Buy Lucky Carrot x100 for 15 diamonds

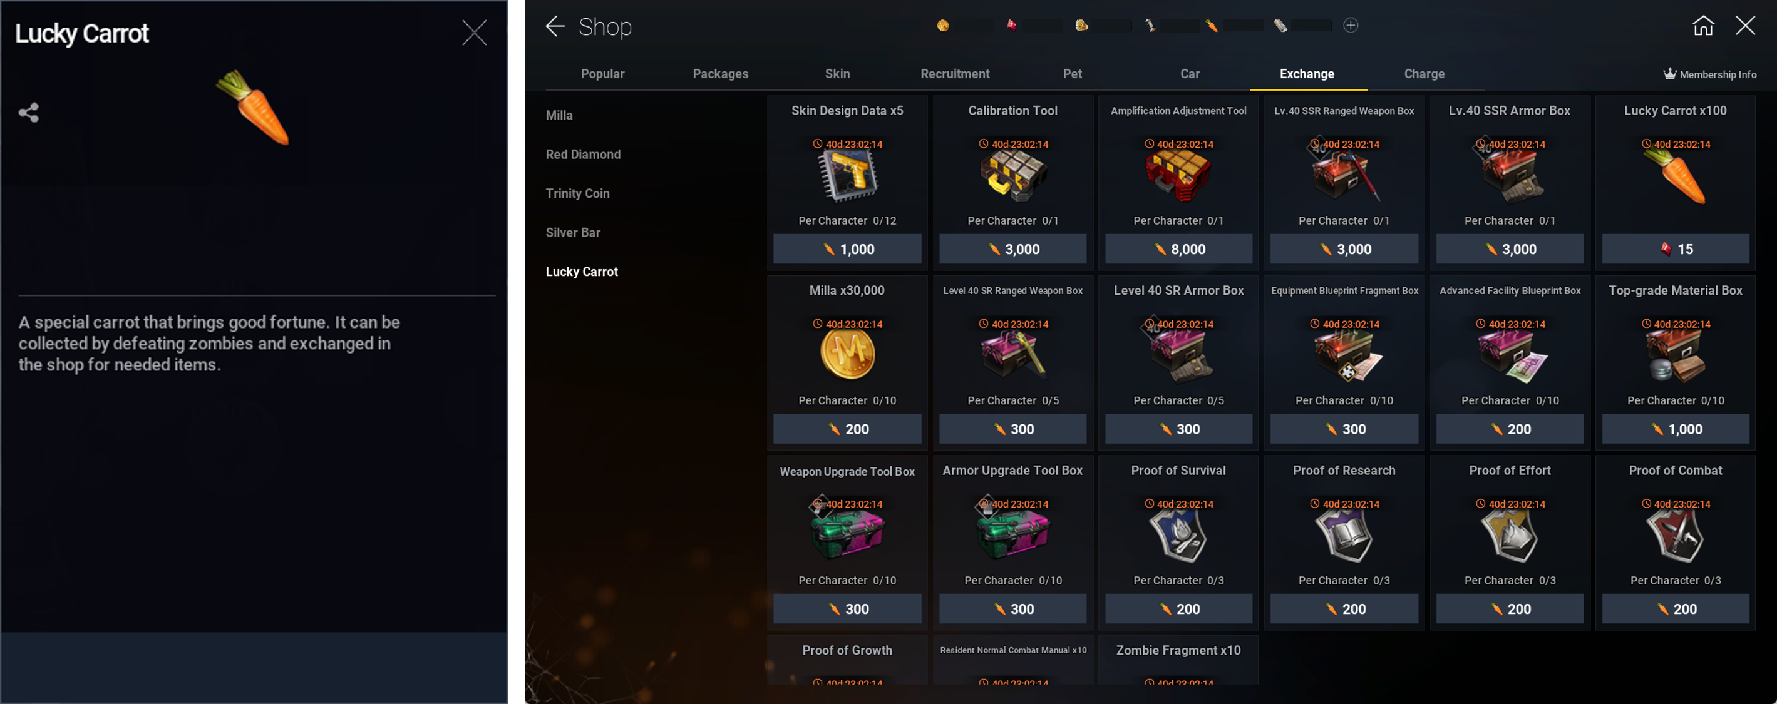tap(1675, 249)
